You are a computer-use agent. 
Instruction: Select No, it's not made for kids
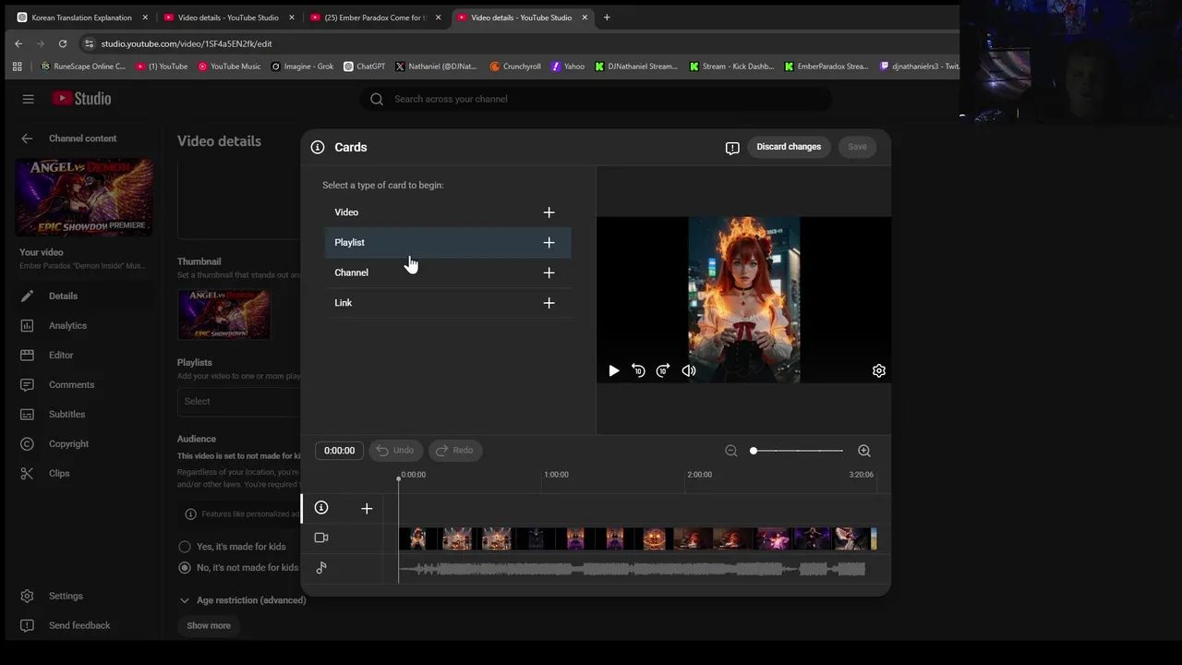click(185, 568)
